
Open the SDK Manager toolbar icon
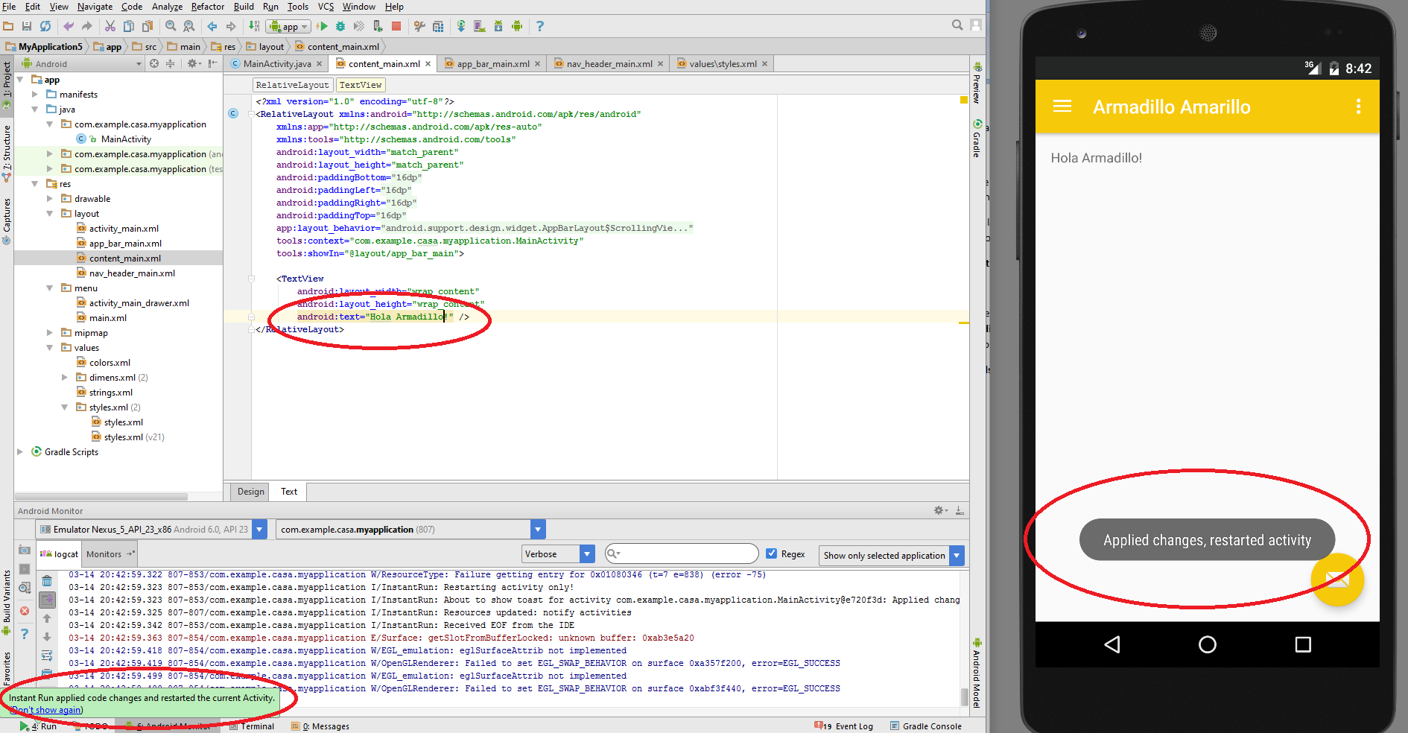click(498, 26)
